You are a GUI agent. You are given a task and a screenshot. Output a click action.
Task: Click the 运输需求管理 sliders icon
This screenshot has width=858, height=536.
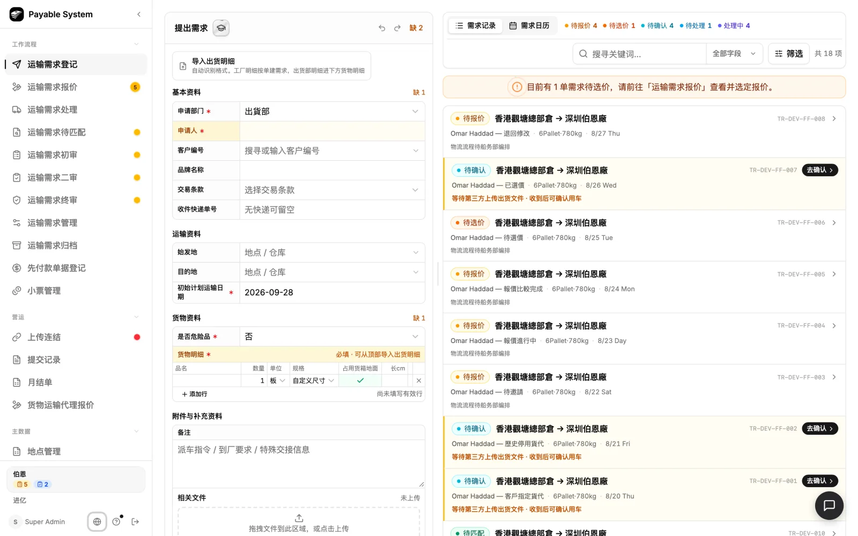coord(17,223)
